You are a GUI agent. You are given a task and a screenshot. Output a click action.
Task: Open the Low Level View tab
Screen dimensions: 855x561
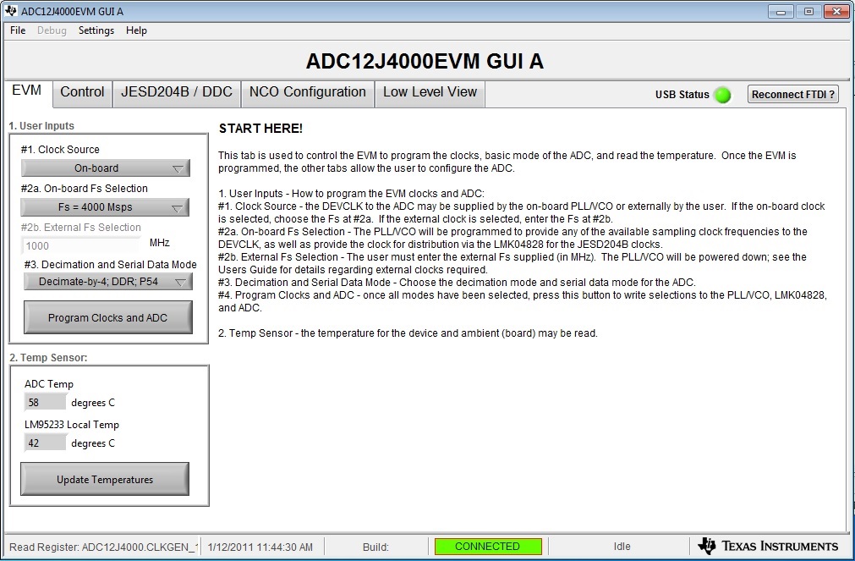[x=430, y=92]
